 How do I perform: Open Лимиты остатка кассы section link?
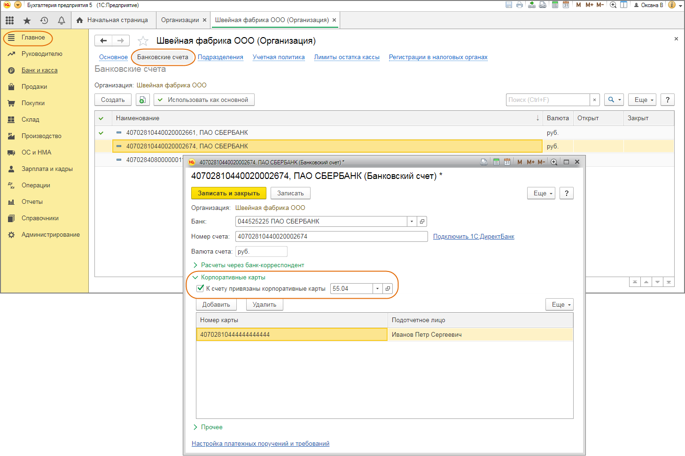coord(347,57)
